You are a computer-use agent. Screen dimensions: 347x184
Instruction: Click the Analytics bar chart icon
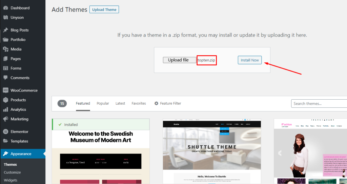[6, 109]
